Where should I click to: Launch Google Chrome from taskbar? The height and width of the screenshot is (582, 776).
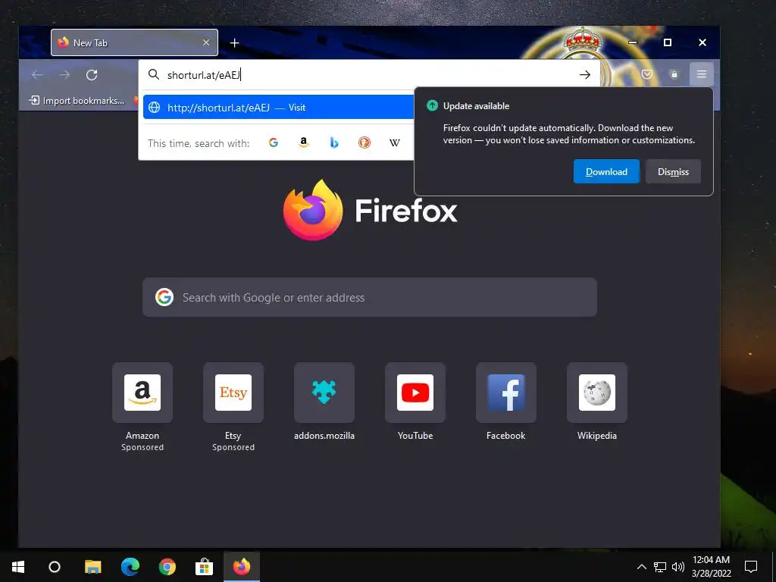click(x=167, y=567)
